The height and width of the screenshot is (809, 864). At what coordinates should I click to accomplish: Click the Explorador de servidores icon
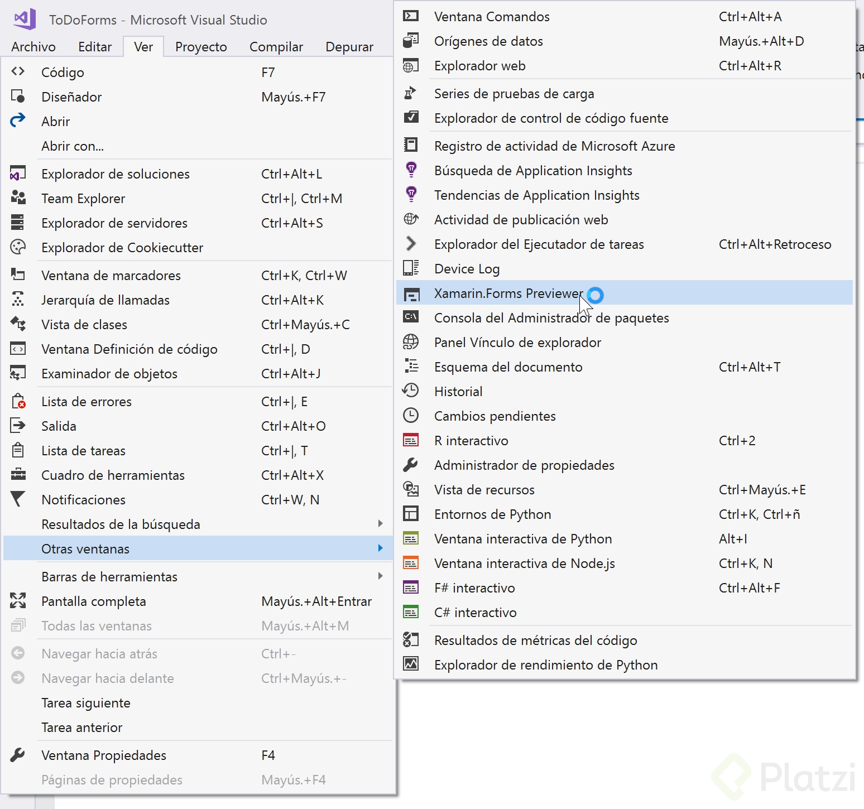[18, 222]
